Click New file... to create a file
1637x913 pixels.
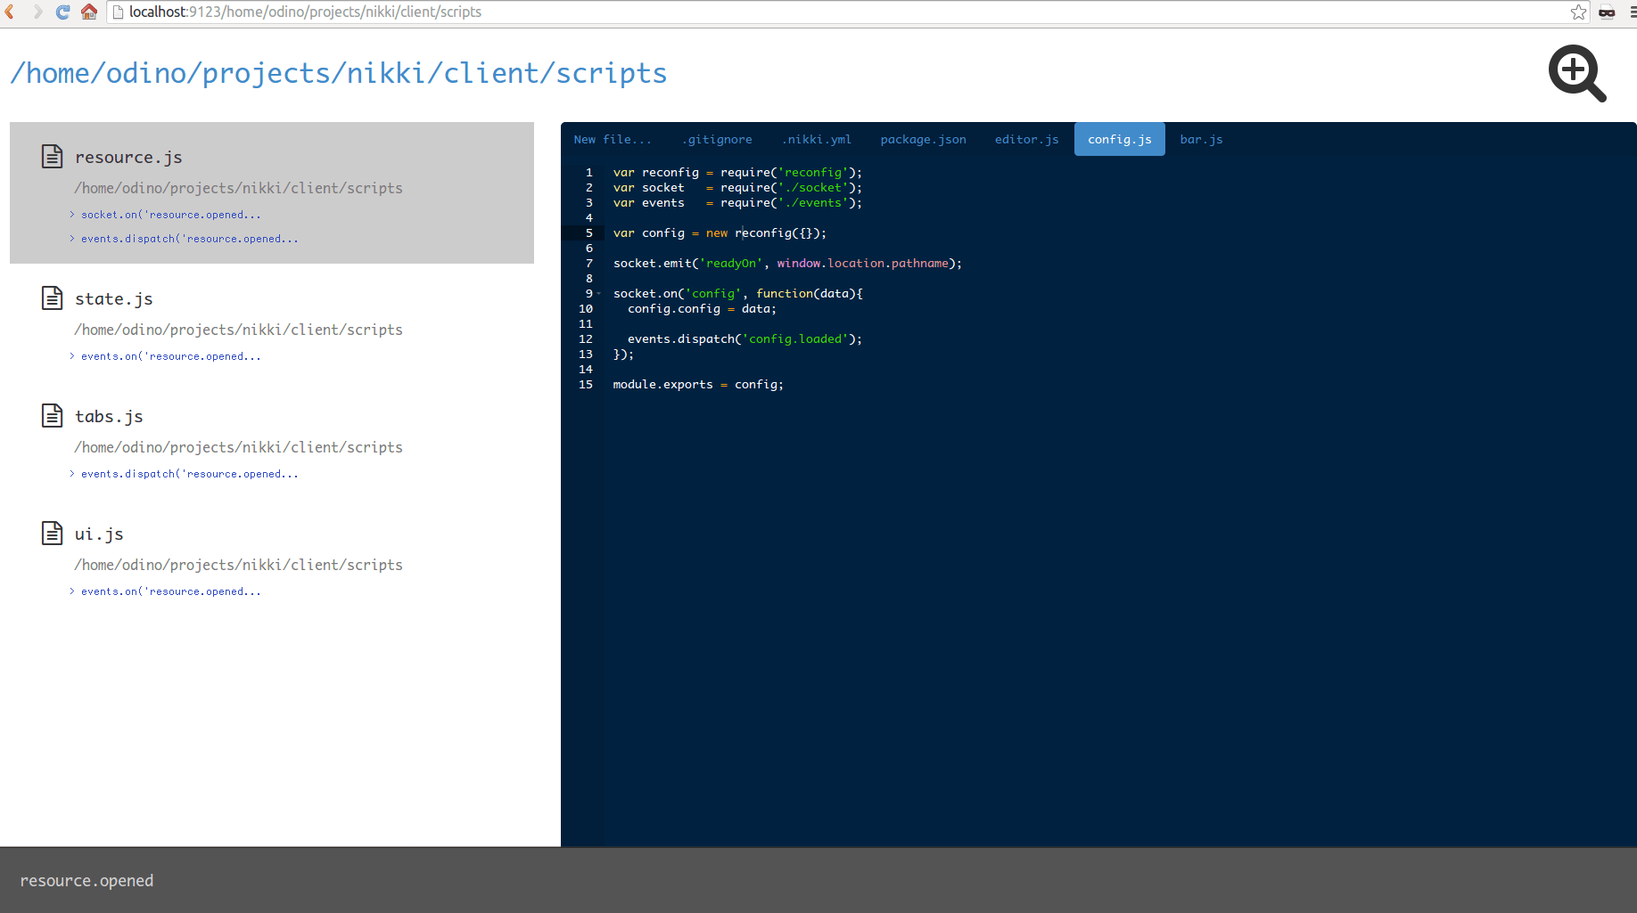(613, 139)
